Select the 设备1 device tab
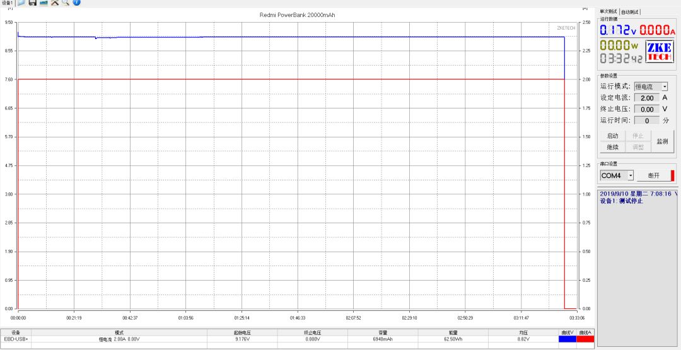 (x=8, y=3)
